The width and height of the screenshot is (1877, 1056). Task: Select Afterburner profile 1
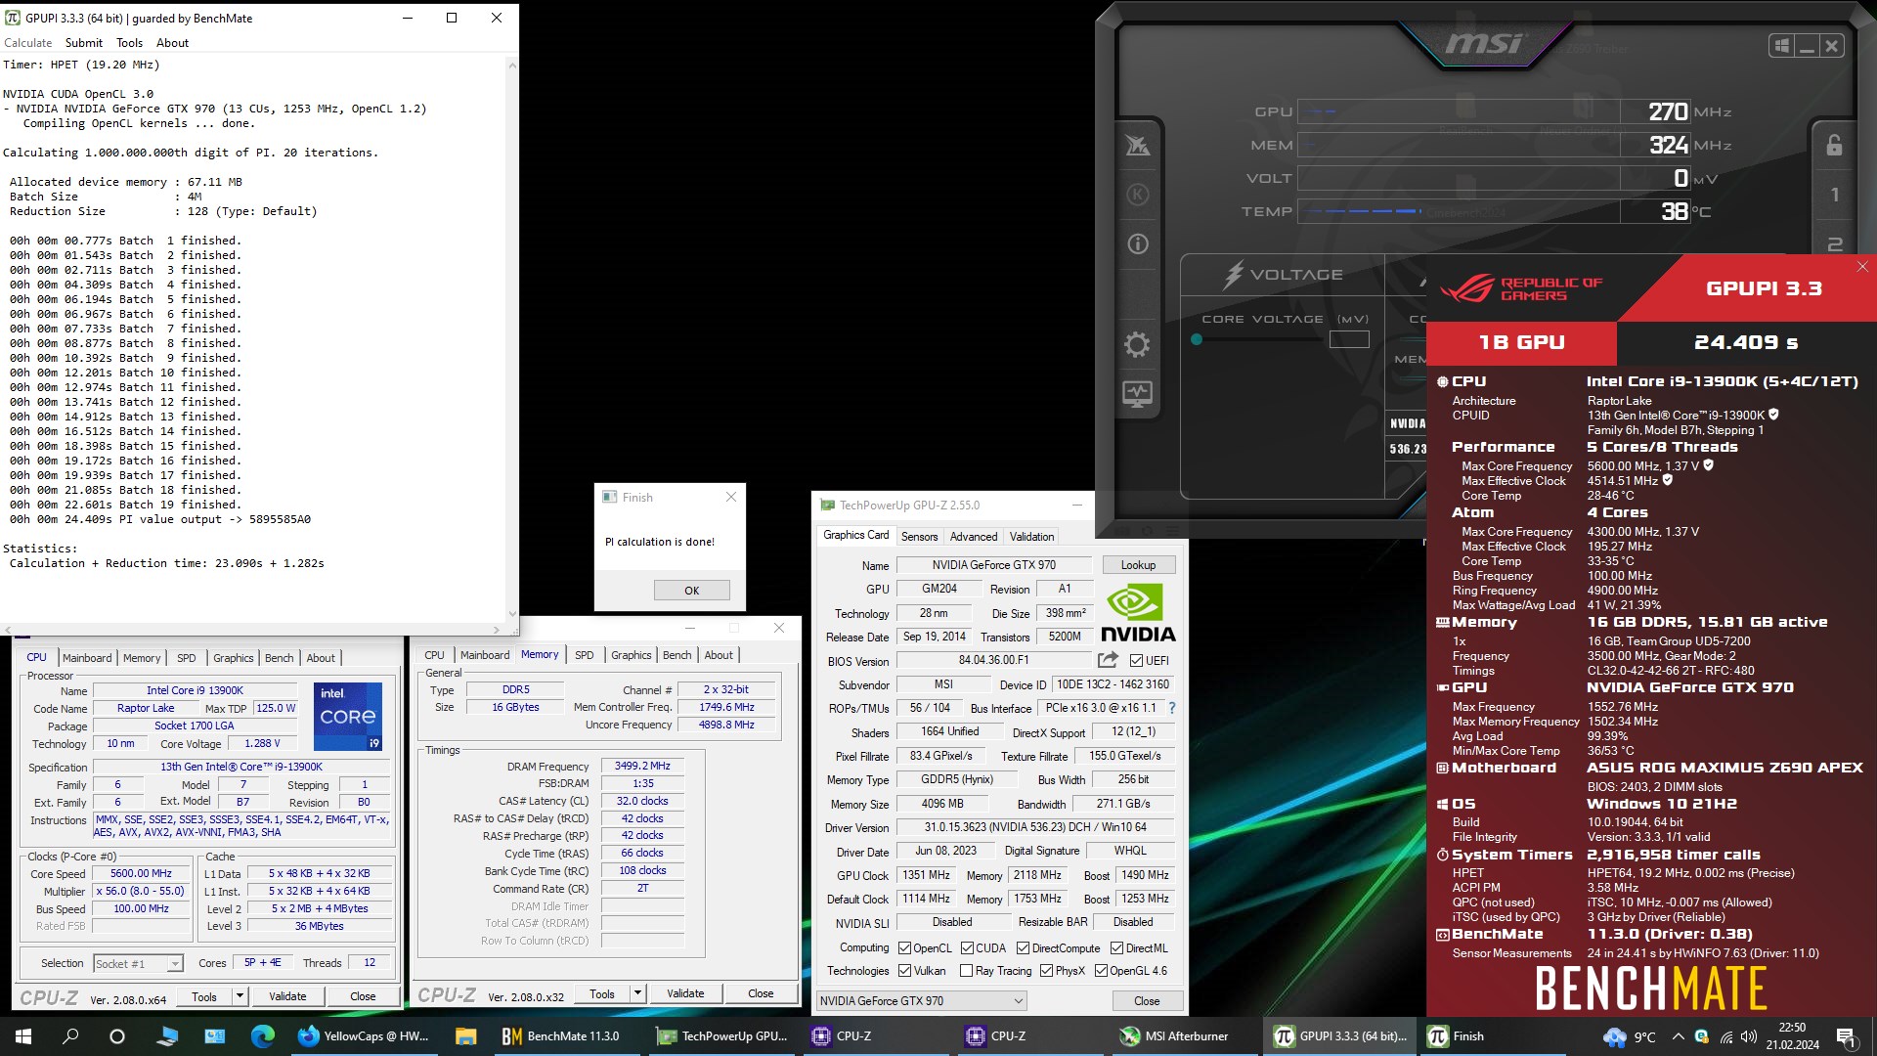[x=1835, y=195]
